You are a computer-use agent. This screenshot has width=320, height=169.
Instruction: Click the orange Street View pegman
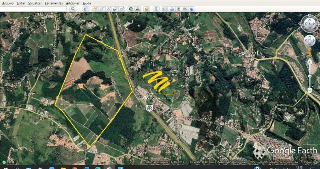pos(310,53)
